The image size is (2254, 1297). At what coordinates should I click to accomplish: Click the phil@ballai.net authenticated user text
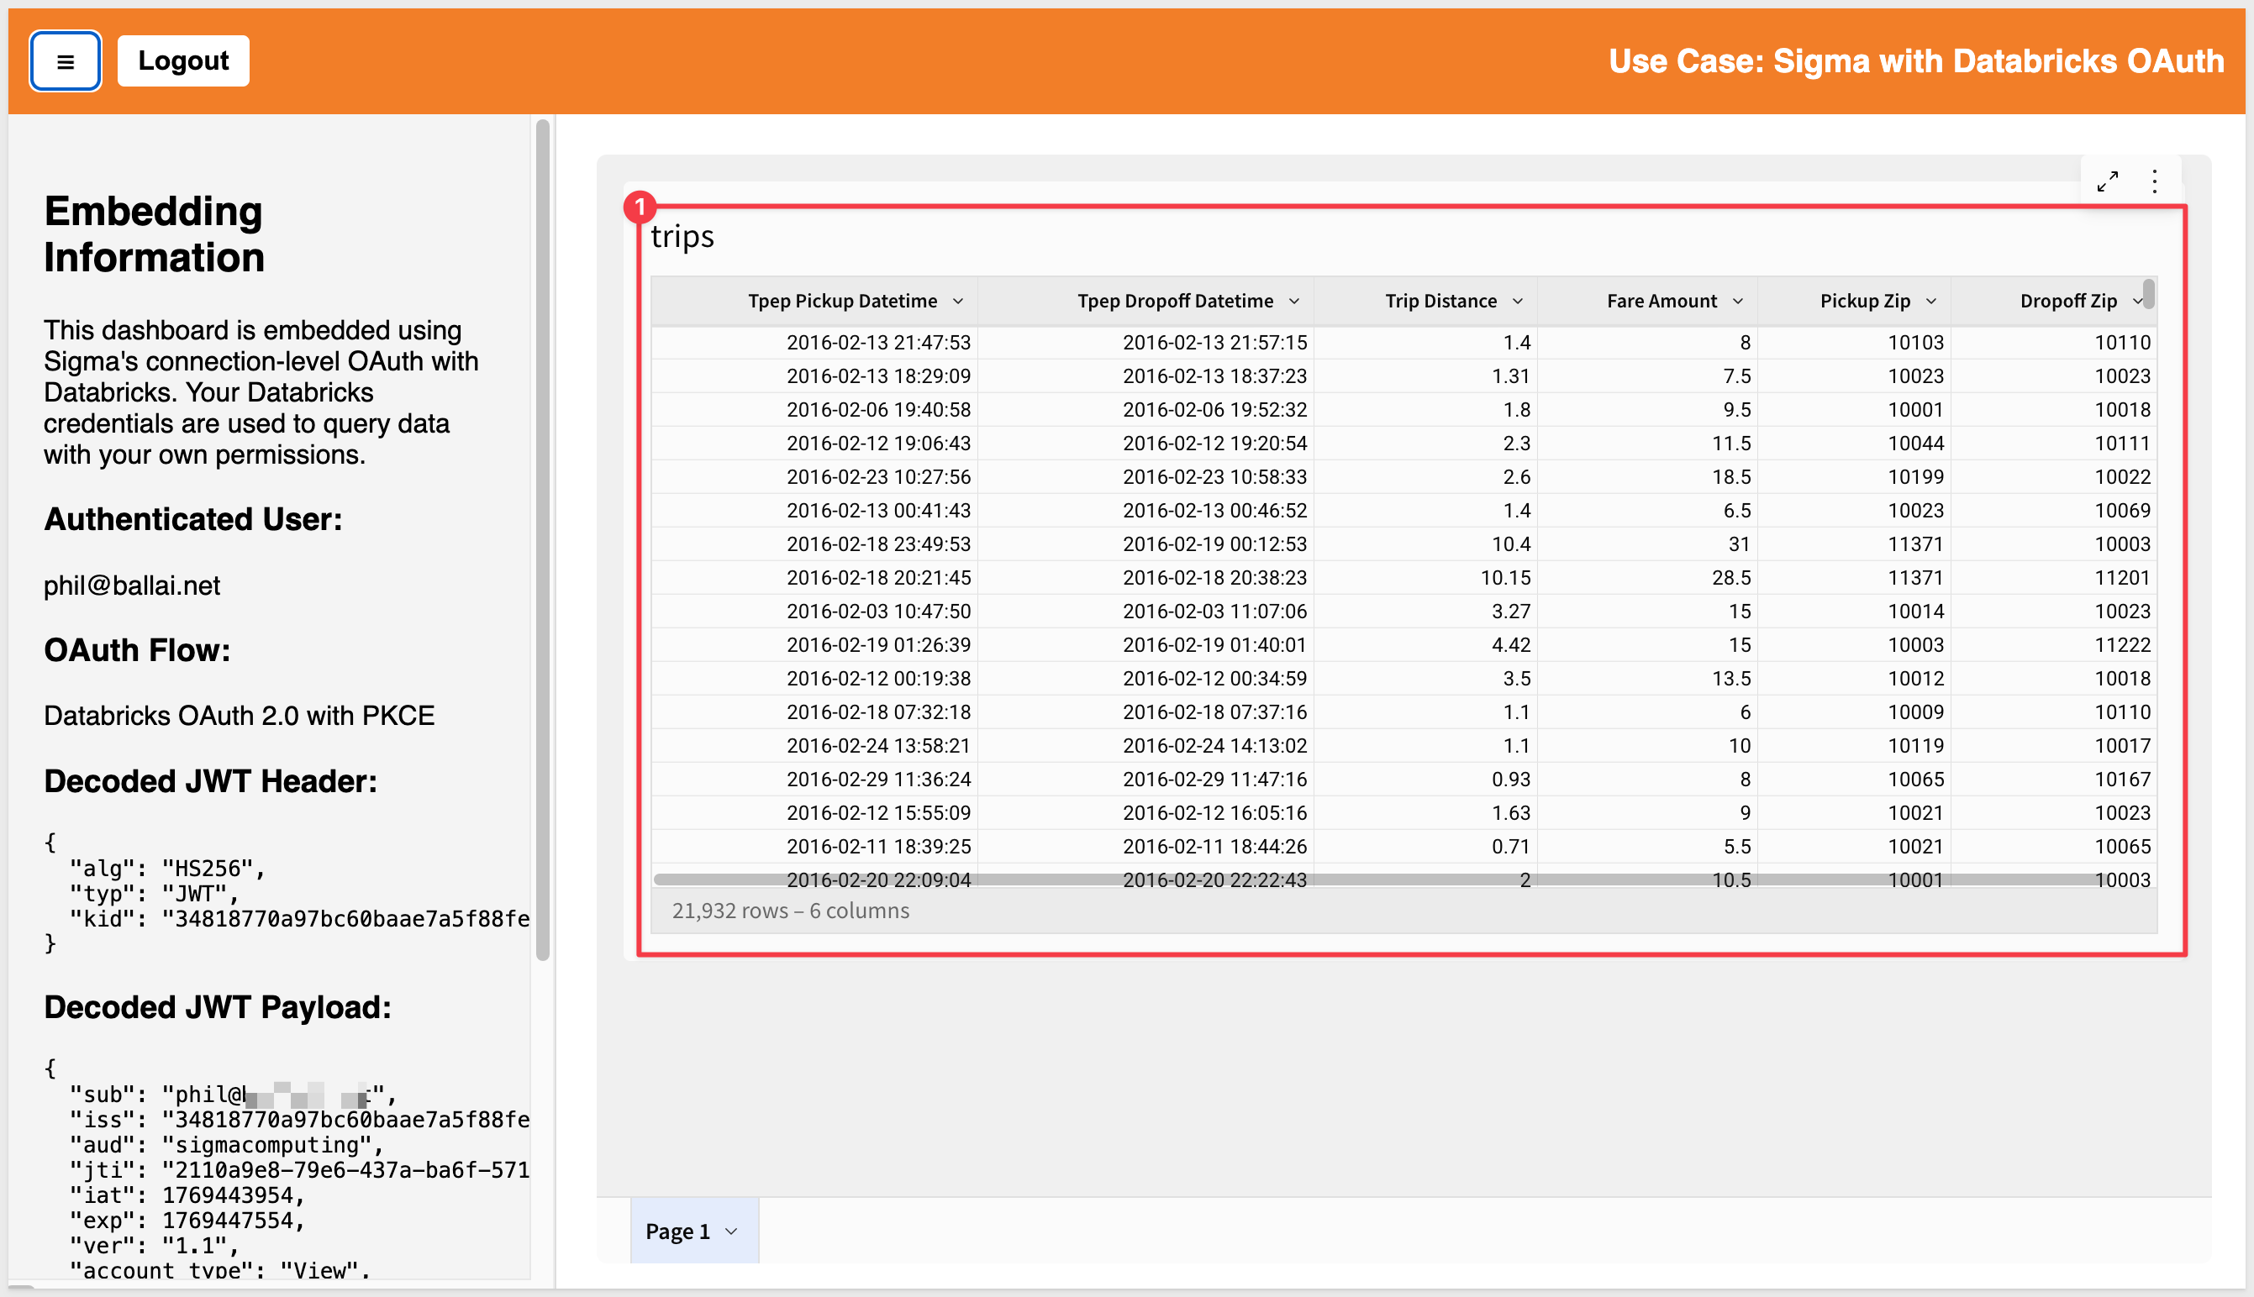(132, 585)
